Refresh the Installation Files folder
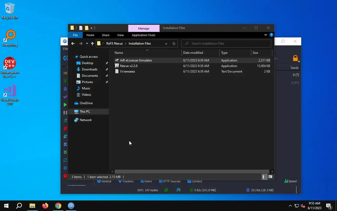Image resolution: width=337 pixels, height=211 pixels. coord(174,44)
